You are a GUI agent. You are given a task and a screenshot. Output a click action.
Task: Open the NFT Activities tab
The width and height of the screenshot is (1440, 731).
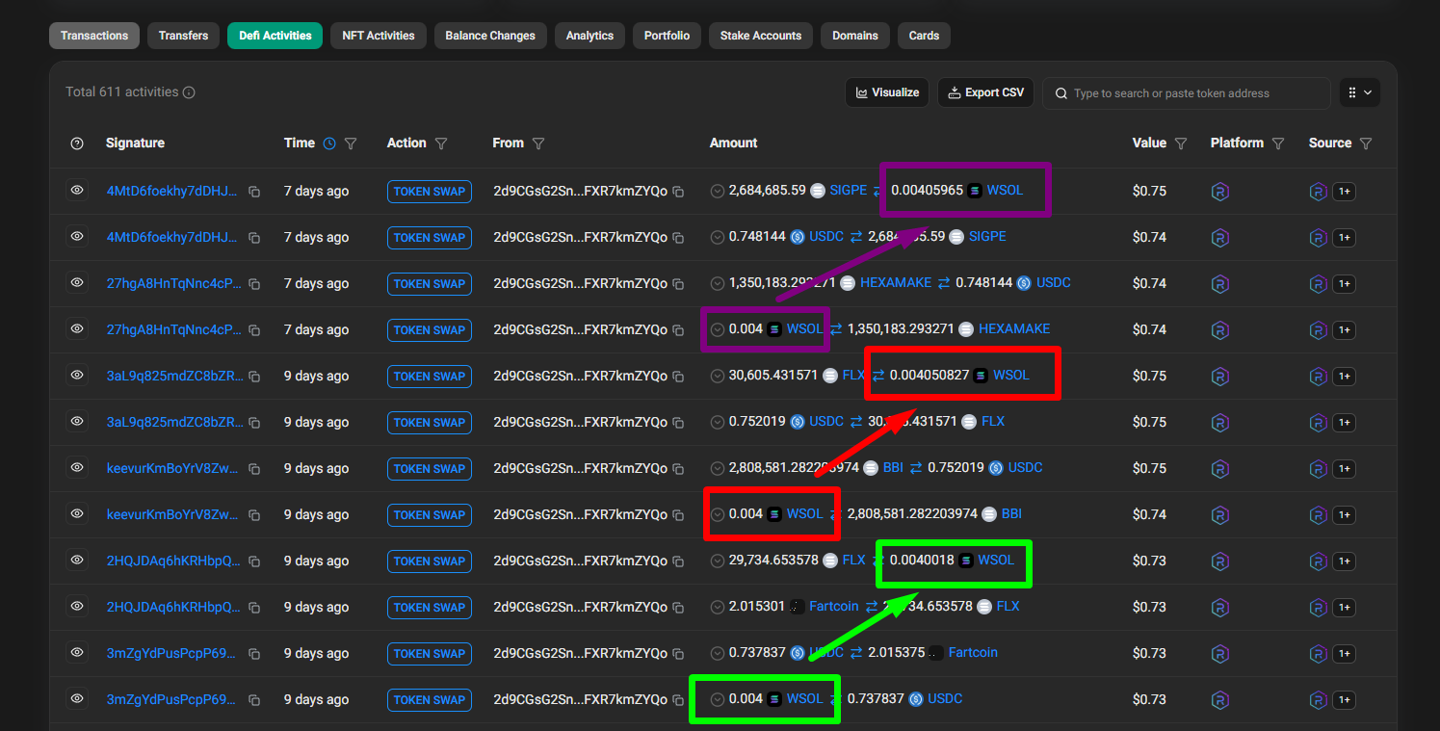tap(379, 36)
